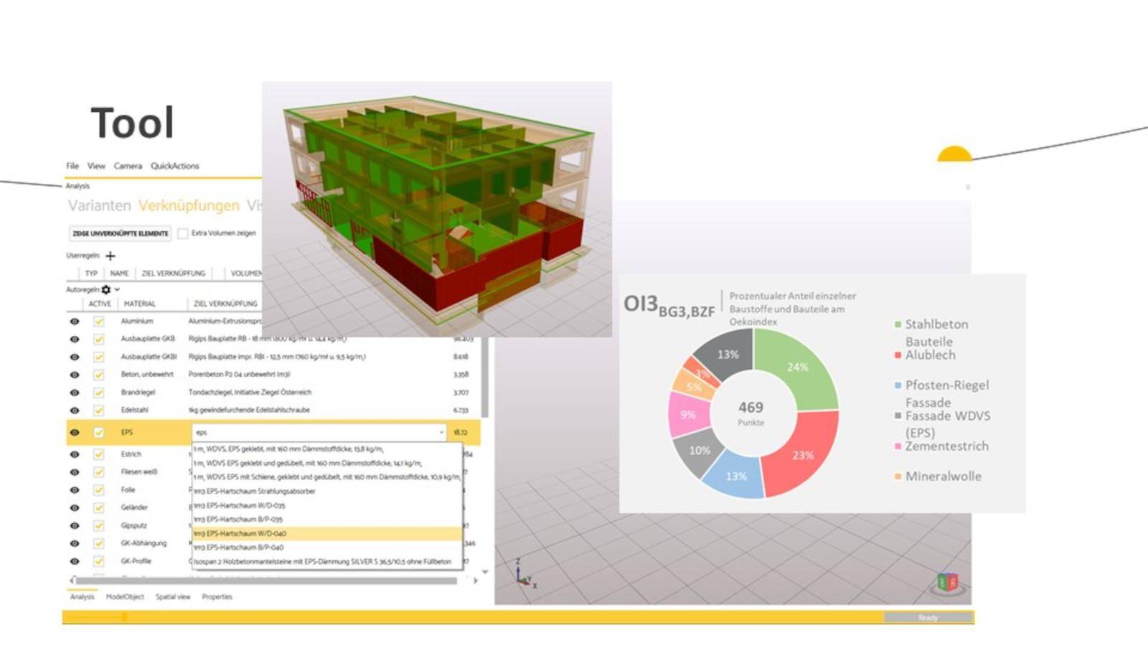Select EPS-Hartschaum W/D-040 from dropdown list

point(326,533)
